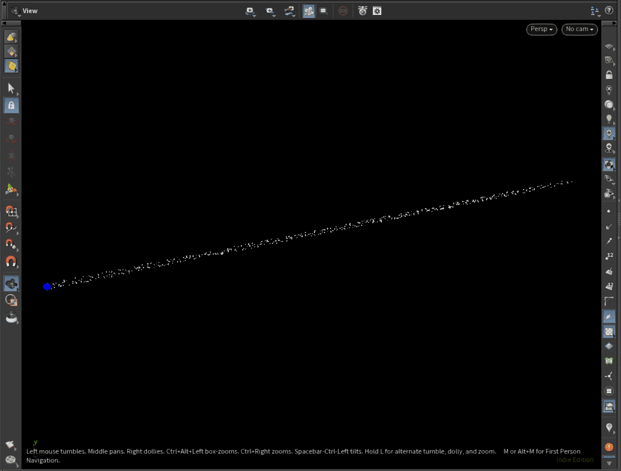Screen dimensions: 621x471
Task: Click the Render Region tool
Action: click(11, 300)
